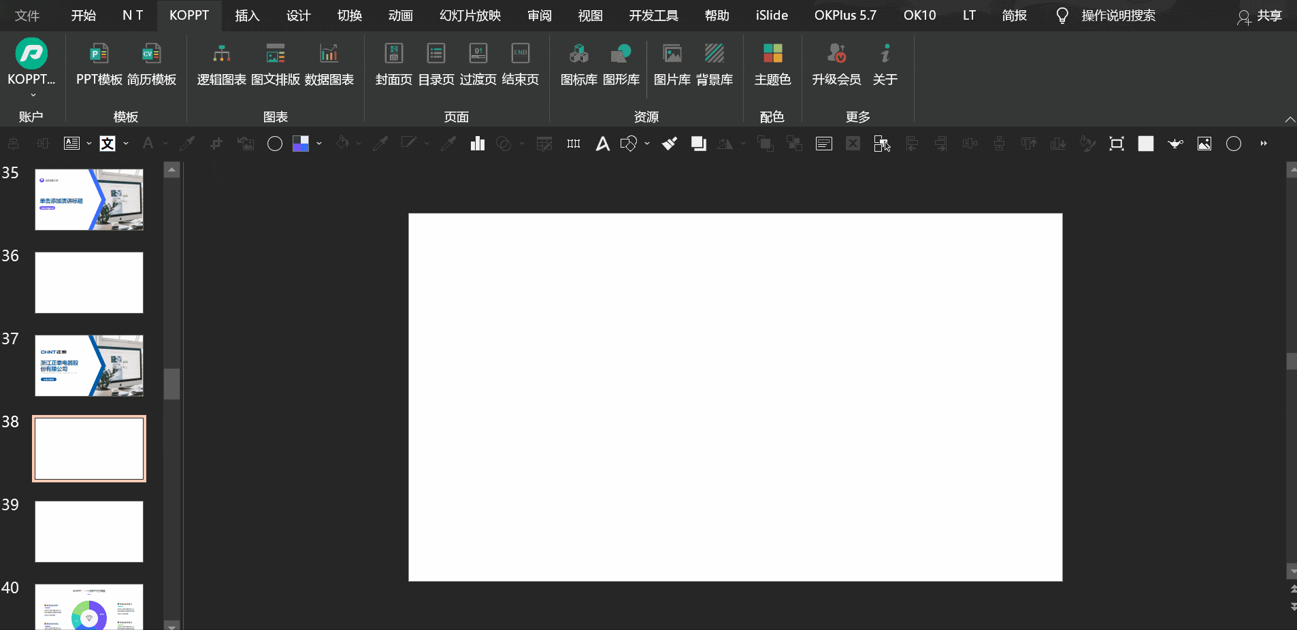Open the 图标库 icon library
Screen dimensions: 1297x630
[x=578, y=63]
